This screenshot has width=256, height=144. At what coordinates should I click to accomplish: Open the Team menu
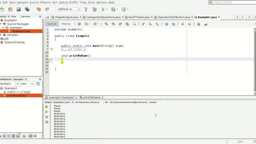click(83, 2)
